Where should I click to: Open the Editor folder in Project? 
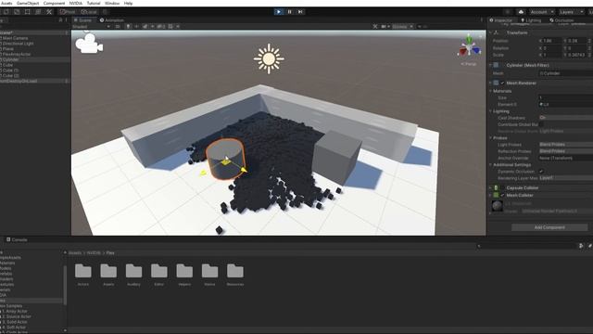point(159,275)
